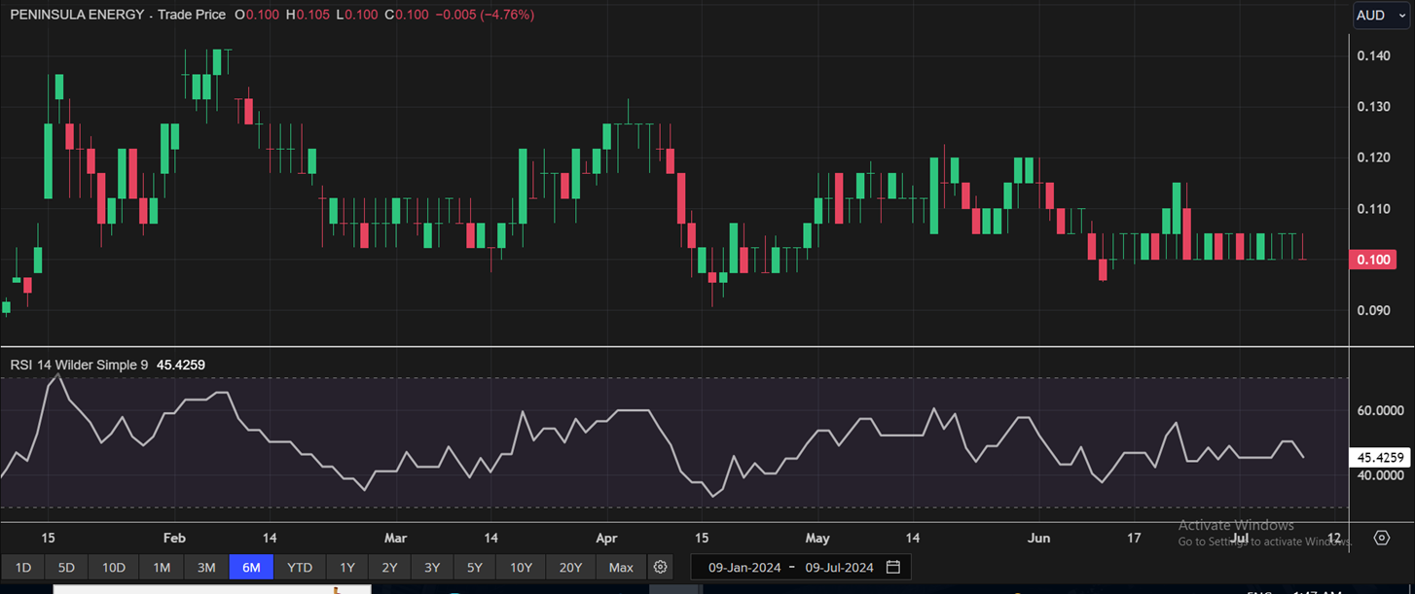Switch to the 5D time range
Viewport: 1415px width, 594px height.
[x=66, y=567]
